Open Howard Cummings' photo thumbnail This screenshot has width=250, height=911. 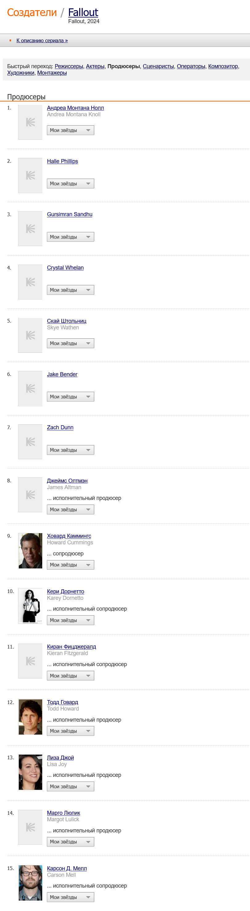tap(30, 550)
